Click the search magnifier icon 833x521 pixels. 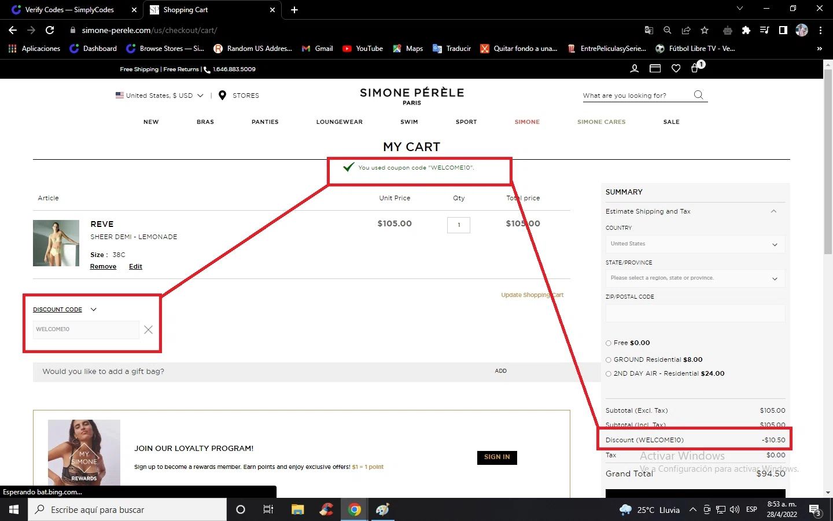[x=699, y=95]
